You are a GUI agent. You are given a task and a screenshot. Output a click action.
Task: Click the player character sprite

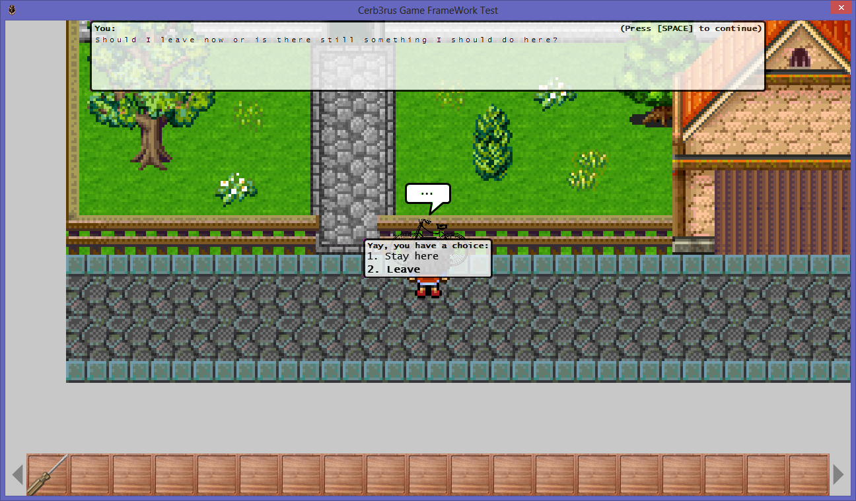coord(426,287)
